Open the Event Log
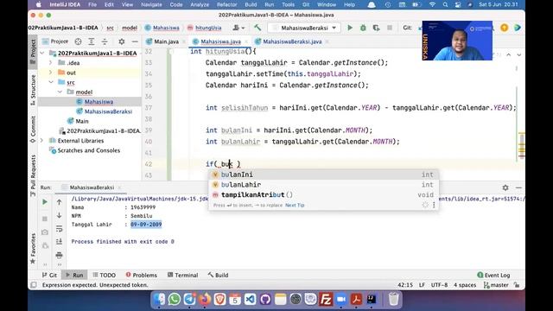Screen dimensions: 553x311 pyautogui.click(x=493, y=275)
